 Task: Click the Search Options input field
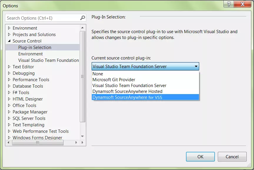click(x=41, y=18)
